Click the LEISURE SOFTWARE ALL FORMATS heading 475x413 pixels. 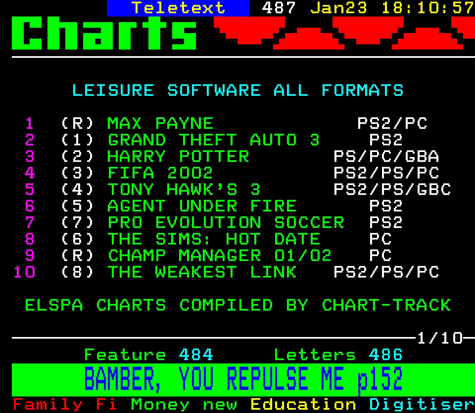coord(237,91)
